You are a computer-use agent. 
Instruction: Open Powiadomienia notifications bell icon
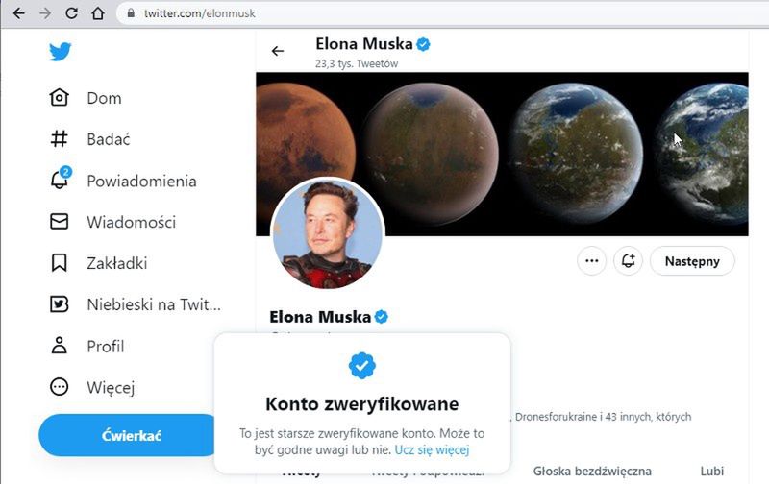tap(60, 181)
